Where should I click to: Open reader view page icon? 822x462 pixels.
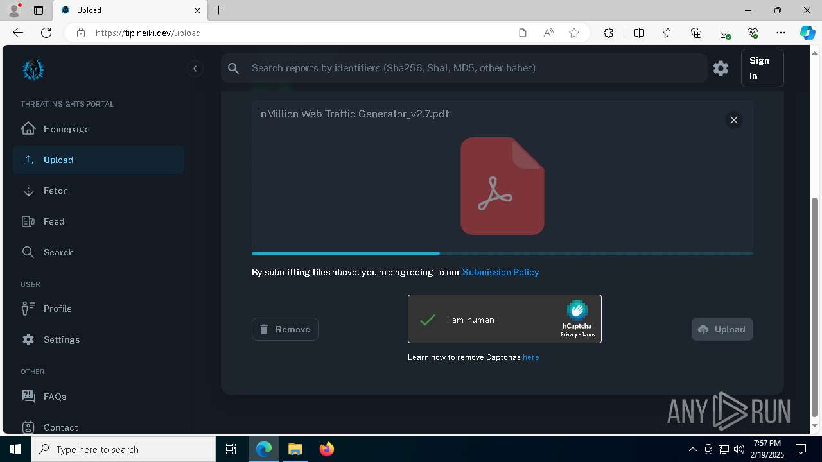pyautogui.click(x=523, y=33)
